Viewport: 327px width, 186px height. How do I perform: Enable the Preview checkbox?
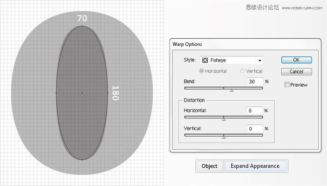(287, 84)
